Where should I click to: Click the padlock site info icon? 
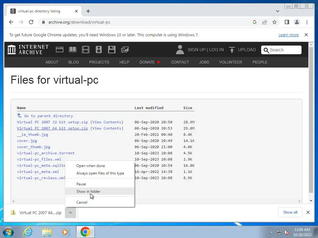(43, 22)
